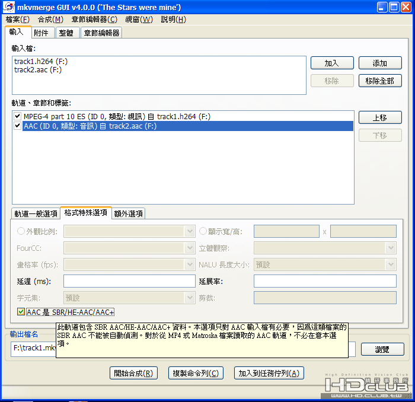Switch to the 附件 tab
Image resolution: width=415 pixels, height=402 pixels.
click(x=43, y=33)
